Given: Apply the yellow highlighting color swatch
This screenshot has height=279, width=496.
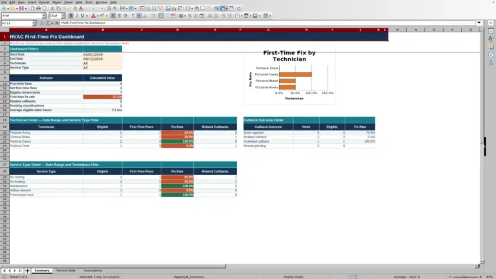Looking at the screenshot, I should tap(102, 15).
